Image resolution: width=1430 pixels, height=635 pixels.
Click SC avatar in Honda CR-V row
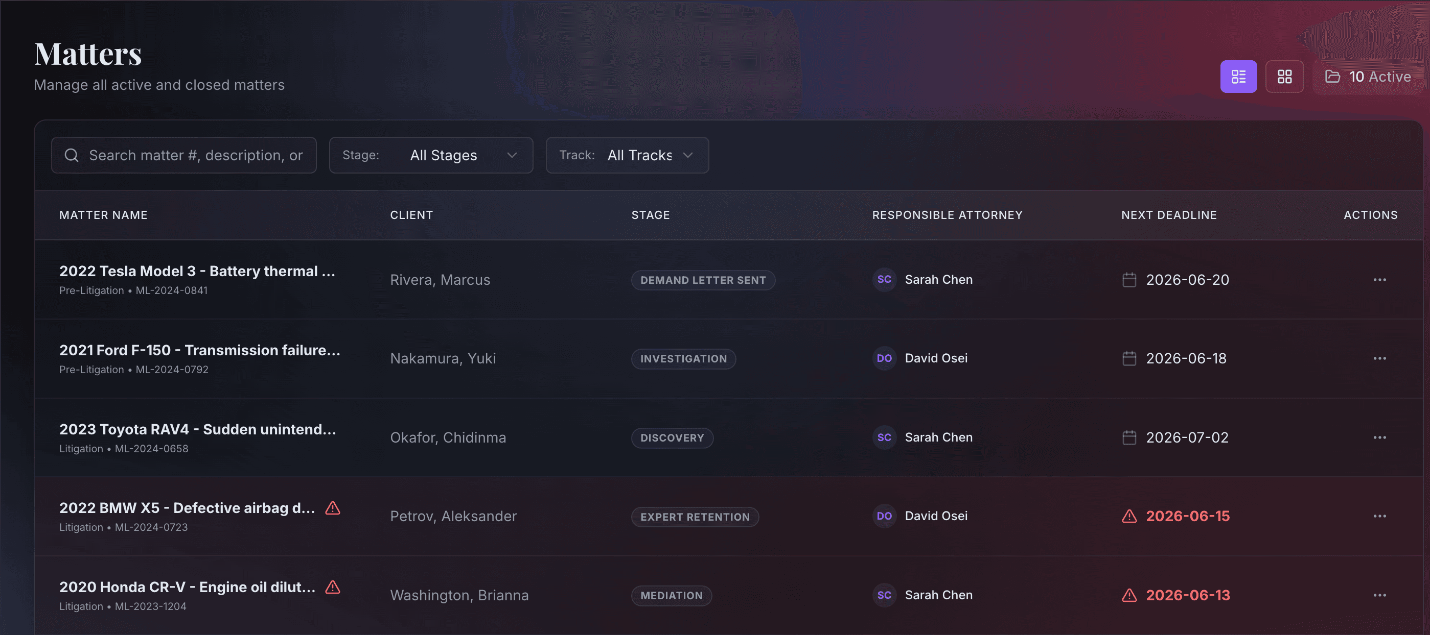point(884,595)
